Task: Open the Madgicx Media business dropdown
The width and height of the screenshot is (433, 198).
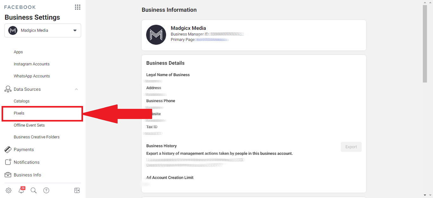Action: [x=43, y=30]
